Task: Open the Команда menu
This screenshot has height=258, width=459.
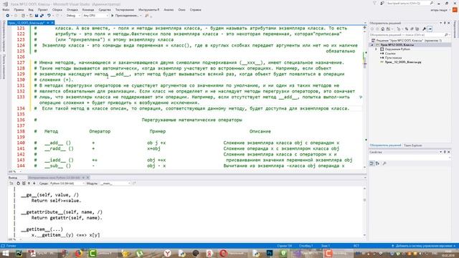Action: (88, 9)
